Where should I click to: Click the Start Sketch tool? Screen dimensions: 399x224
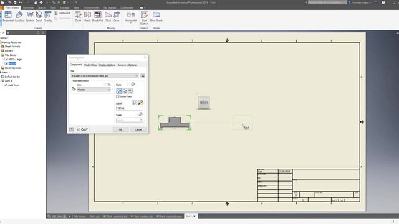pos(144,18)
